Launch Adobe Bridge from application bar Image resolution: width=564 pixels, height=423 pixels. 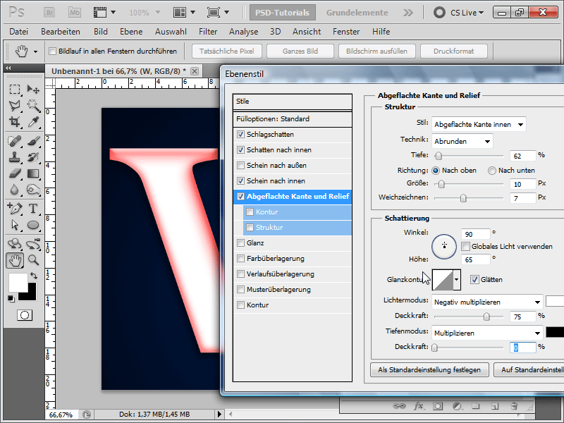[x=49, y=13]
